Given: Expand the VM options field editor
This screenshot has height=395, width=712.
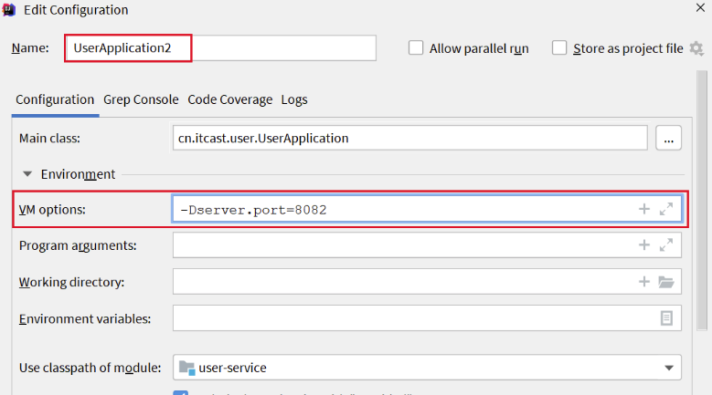Looking at the screenshot, I should tap(666, 209).
